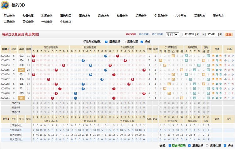This screenshot has height=150, width=235.
Task: Open 组选综合 chart
Action: (x=104, y=16)
